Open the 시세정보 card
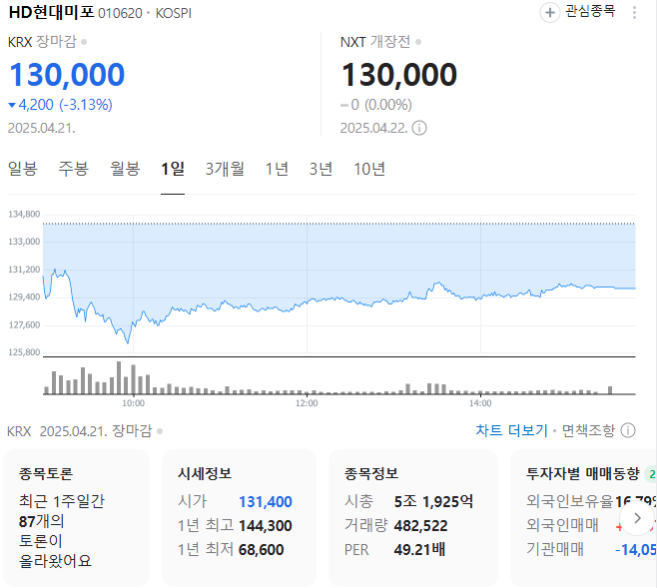This screenshot has height=588, width=657. [239, 518]
